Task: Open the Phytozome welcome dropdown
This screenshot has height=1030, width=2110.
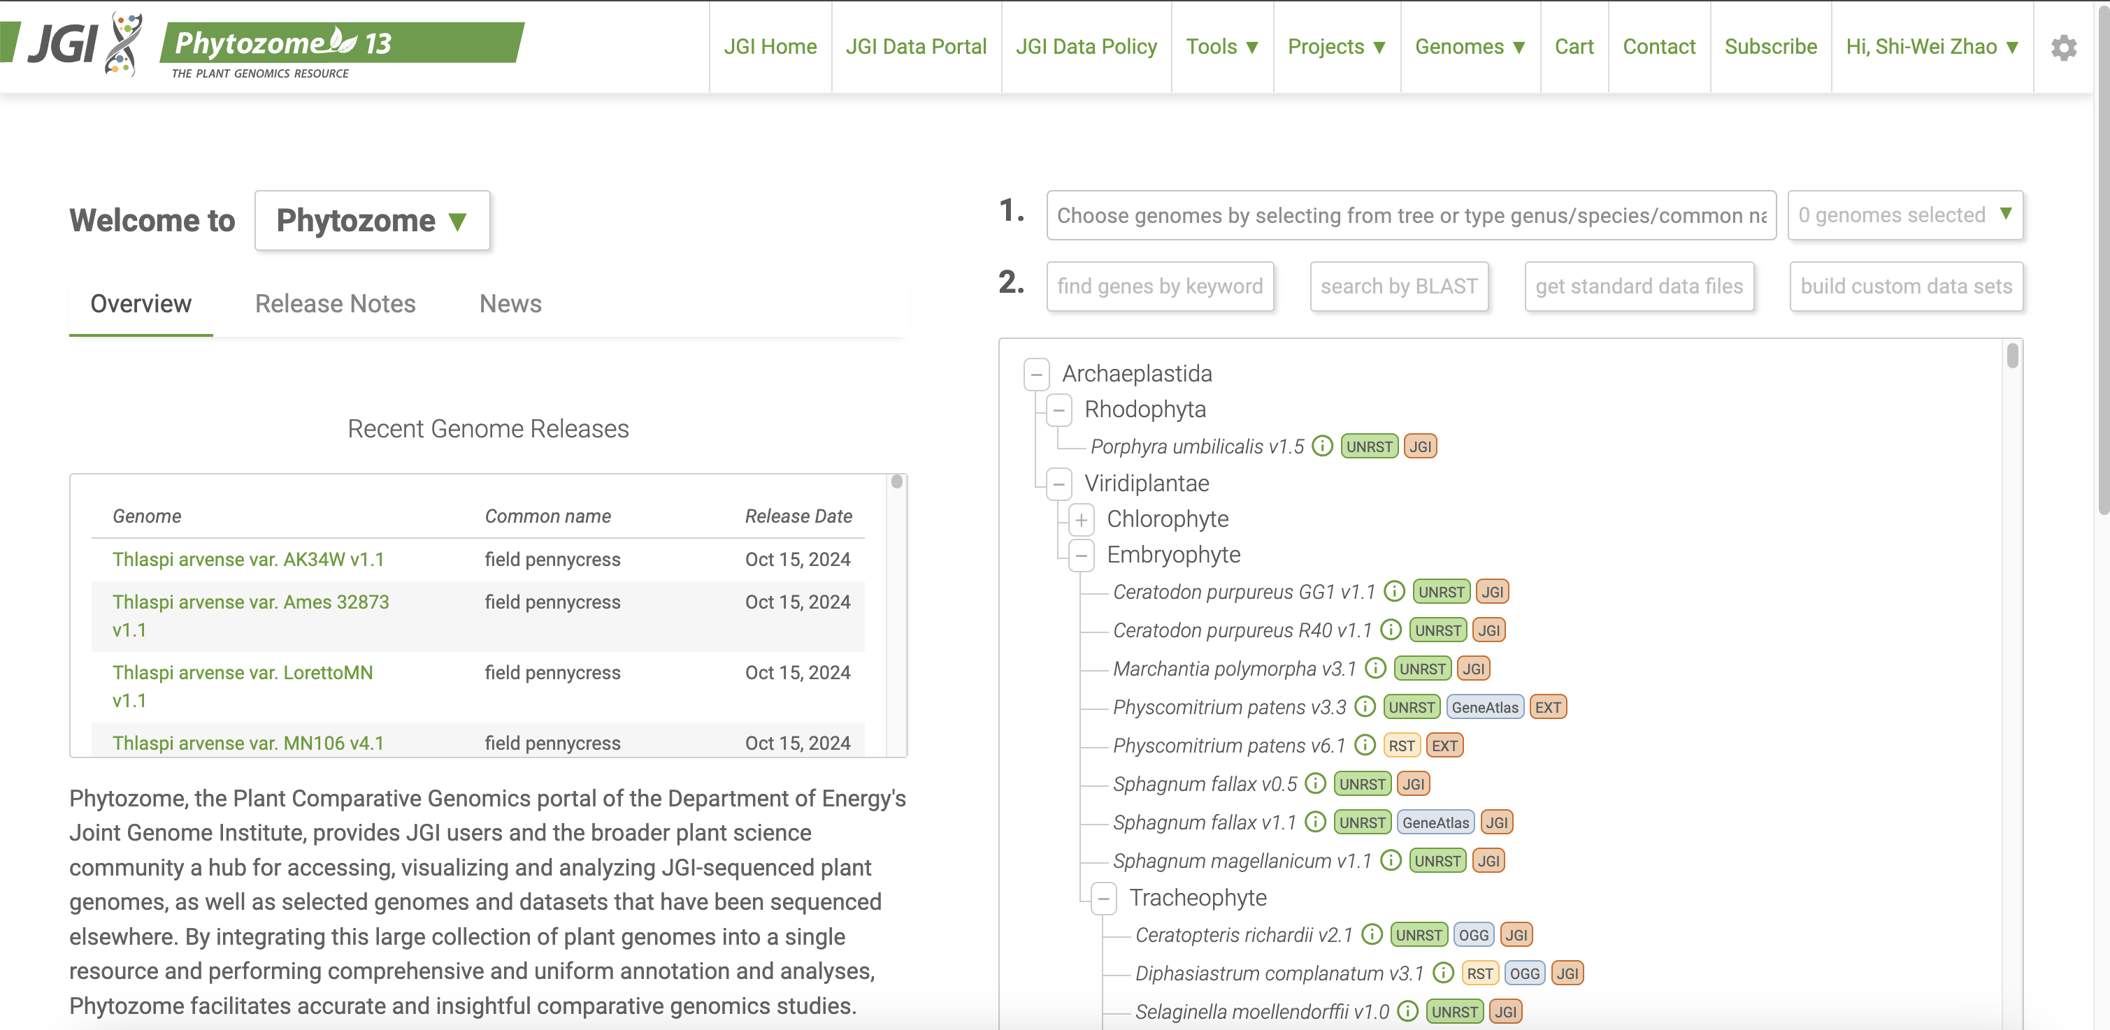Action: pos(372,220)
